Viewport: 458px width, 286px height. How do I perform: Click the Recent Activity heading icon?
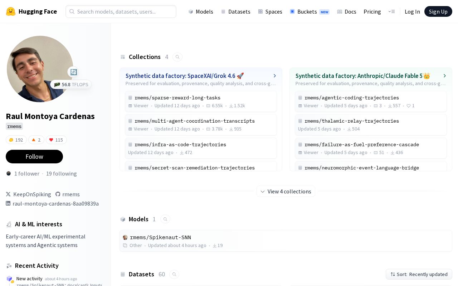coord(9,266)
